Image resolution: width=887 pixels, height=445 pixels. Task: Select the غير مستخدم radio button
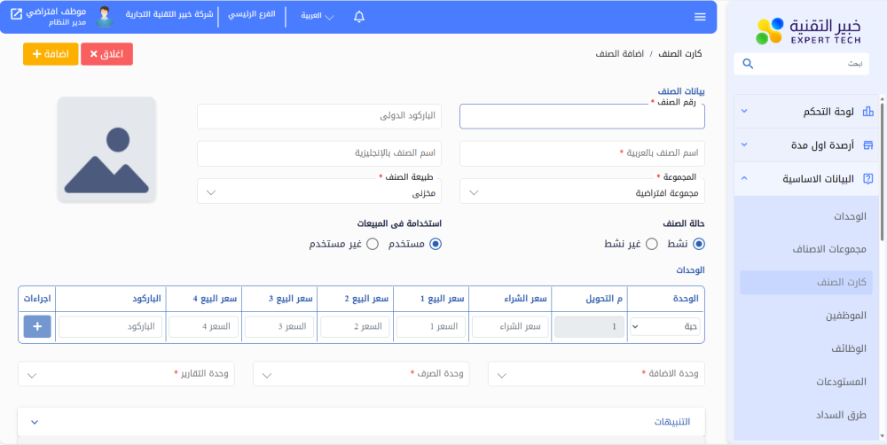(373, 244)
